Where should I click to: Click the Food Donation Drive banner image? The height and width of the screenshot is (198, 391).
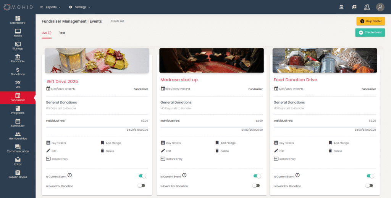[x=325, y=60]
